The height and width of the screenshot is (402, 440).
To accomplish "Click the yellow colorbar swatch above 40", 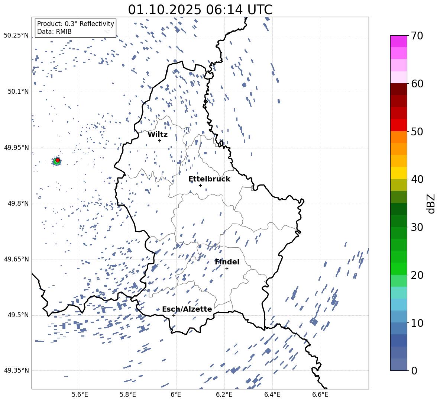I will (398, 173).
